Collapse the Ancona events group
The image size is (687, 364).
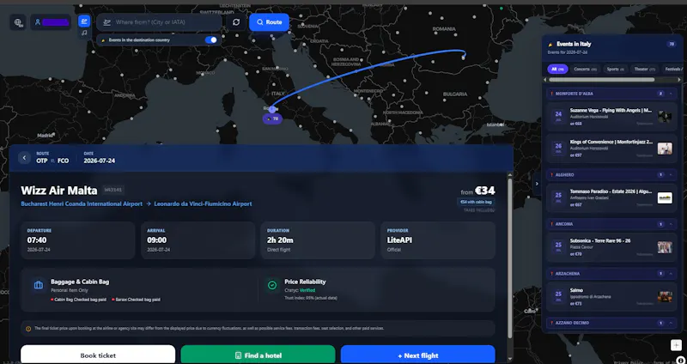click(x=671, y=224)
